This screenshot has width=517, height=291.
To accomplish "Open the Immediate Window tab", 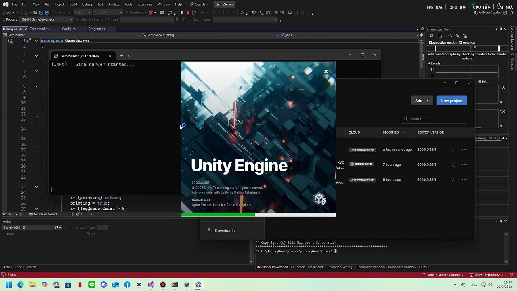I will 402,267.
